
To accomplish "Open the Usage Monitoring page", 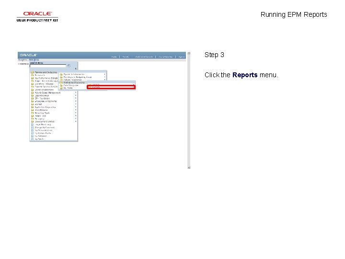I will [x=43, y=124].
